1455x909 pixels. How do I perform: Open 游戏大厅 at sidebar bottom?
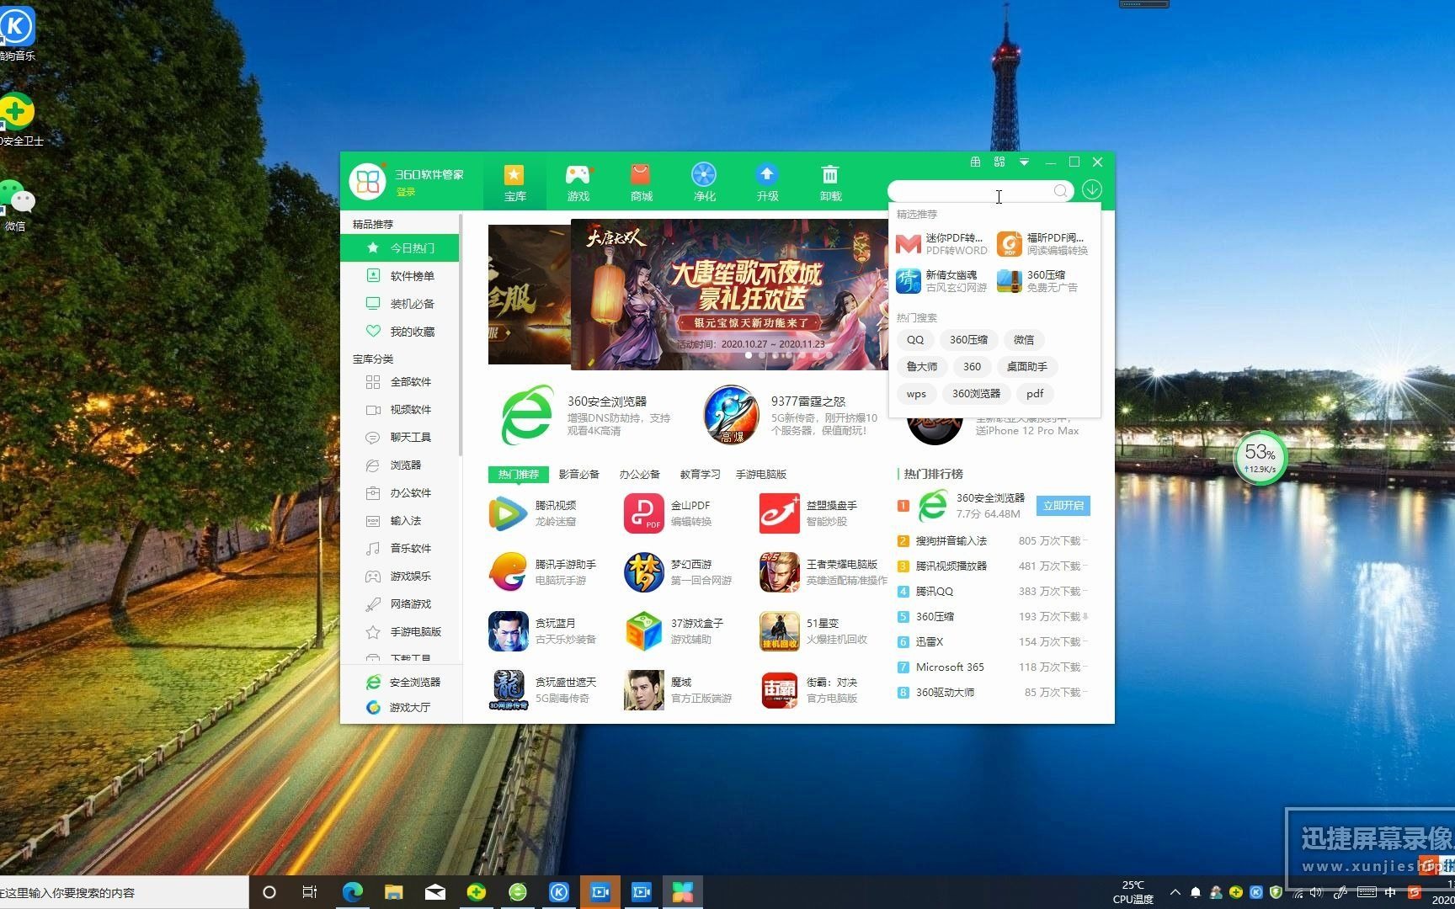click(397, 708)
